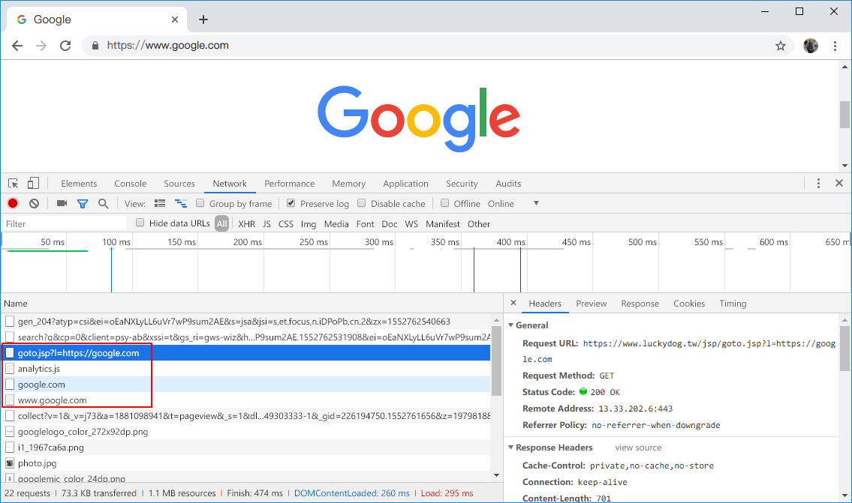Show the request Headers tab
The height and width of the screenshot is (503, 852).
[x=545, y=304]
